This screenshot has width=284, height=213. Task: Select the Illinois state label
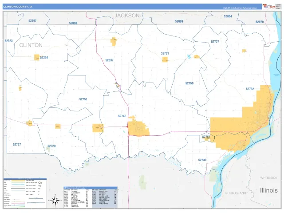tap(269, 190)
